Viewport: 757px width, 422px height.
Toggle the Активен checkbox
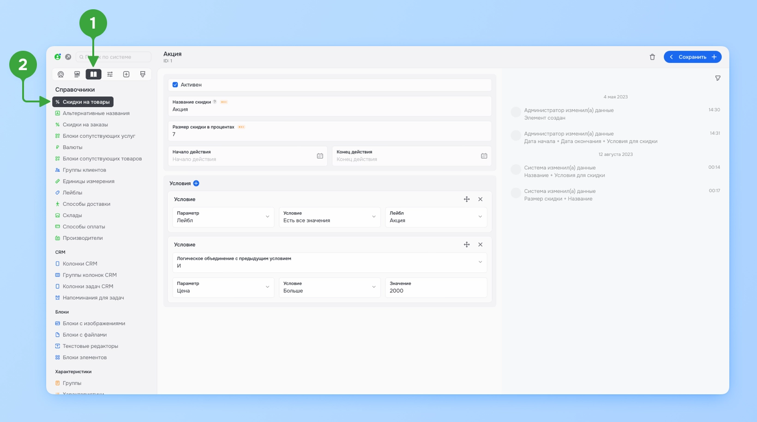[175, 85]
